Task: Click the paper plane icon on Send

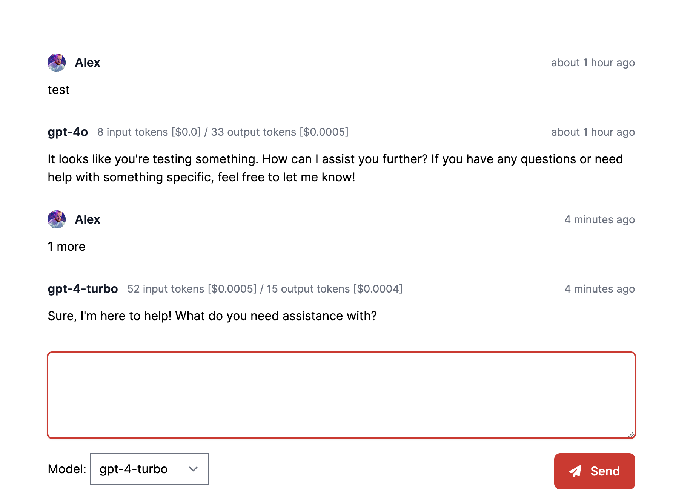Action: [x=575, y=471]
